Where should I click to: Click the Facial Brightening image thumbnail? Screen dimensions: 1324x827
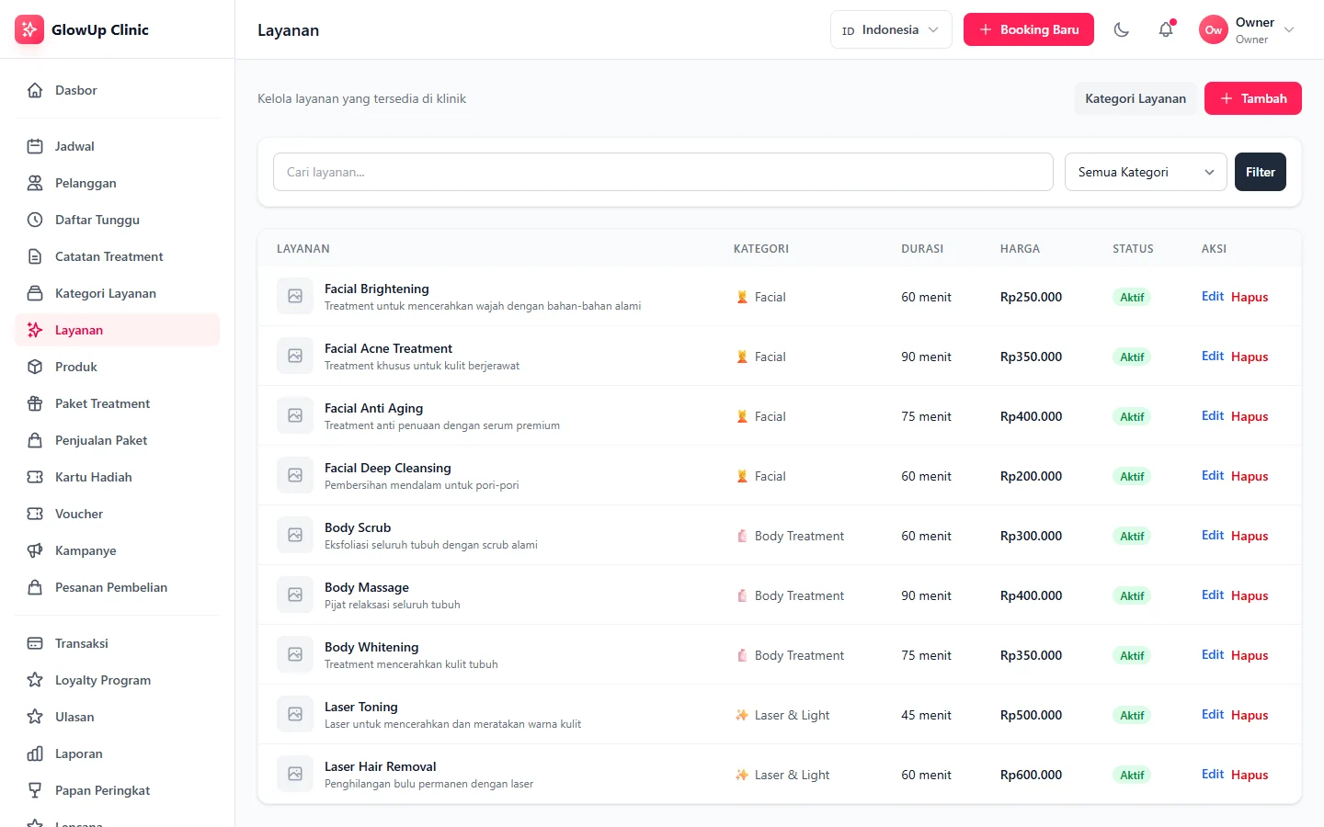click(295, 296)
